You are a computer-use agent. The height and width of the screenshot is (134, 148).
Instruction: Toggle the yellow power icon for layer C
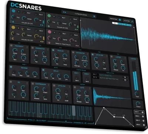click(13, 27)
